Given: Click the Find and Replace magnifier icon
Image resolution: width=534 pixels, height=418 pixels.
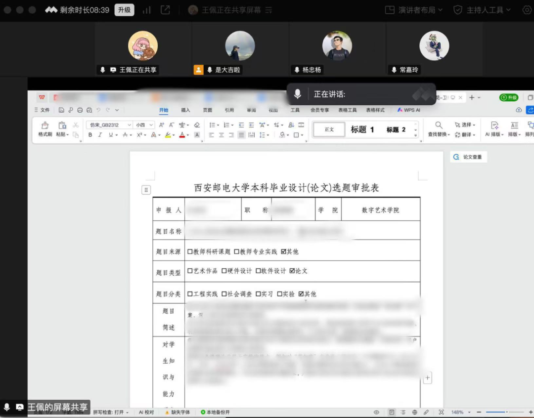Looking at the screenshot, I should coord(439,125).
